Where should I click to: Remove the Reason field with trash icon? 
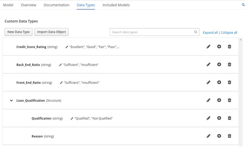(x=229, y=136)
